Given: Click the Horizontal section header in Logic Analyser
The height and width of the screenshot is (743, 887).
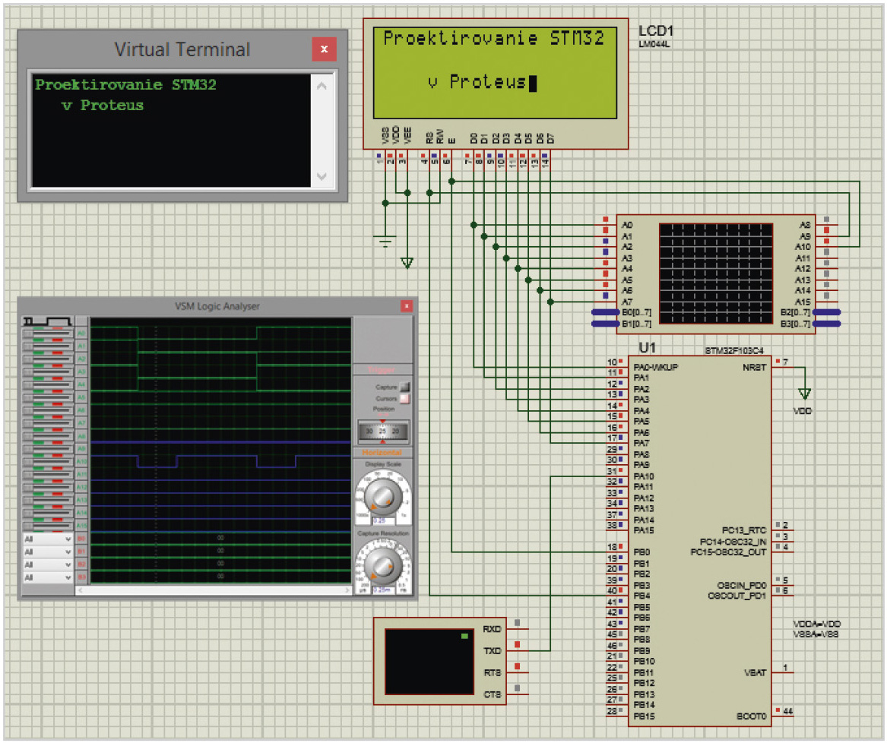Looking at the screenshot, I should [382, 452].
